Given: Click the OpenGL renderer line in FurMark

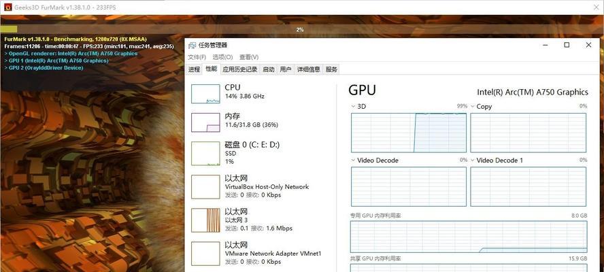Looking at the screenshot, I should point(71,54).
